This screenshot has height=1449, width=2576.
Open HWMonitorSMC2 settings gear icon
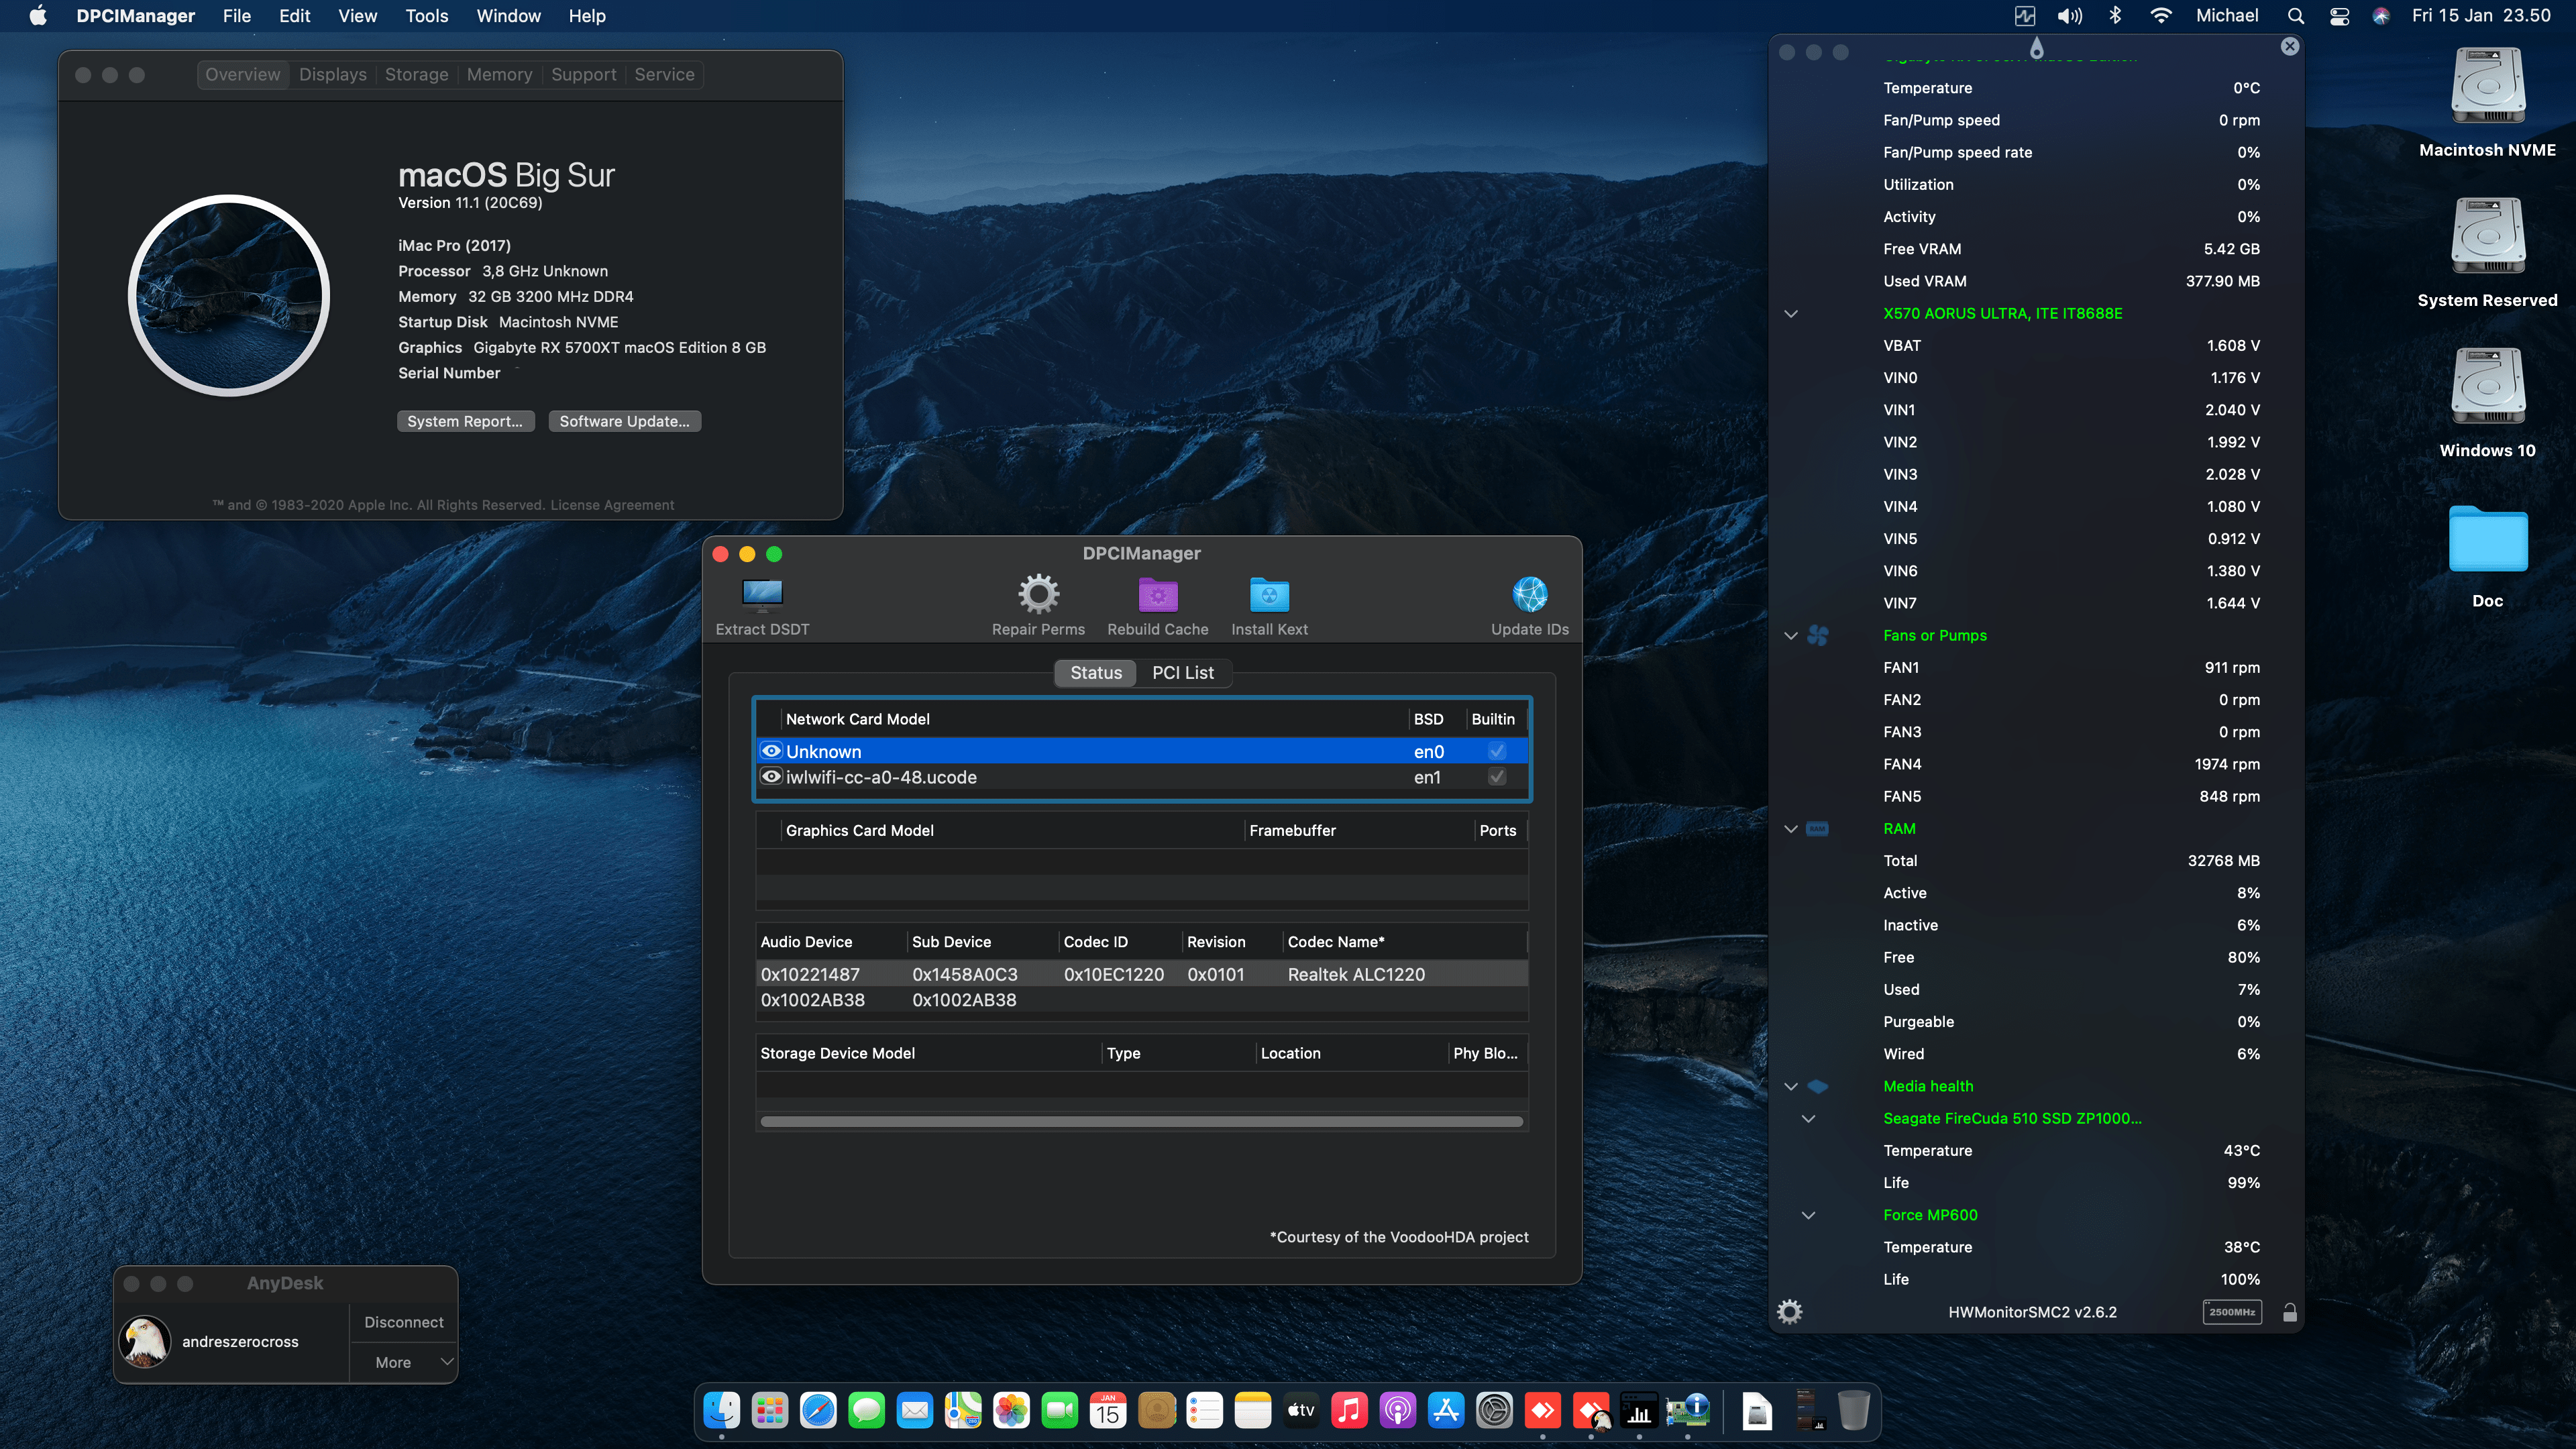(1790, 1312)
